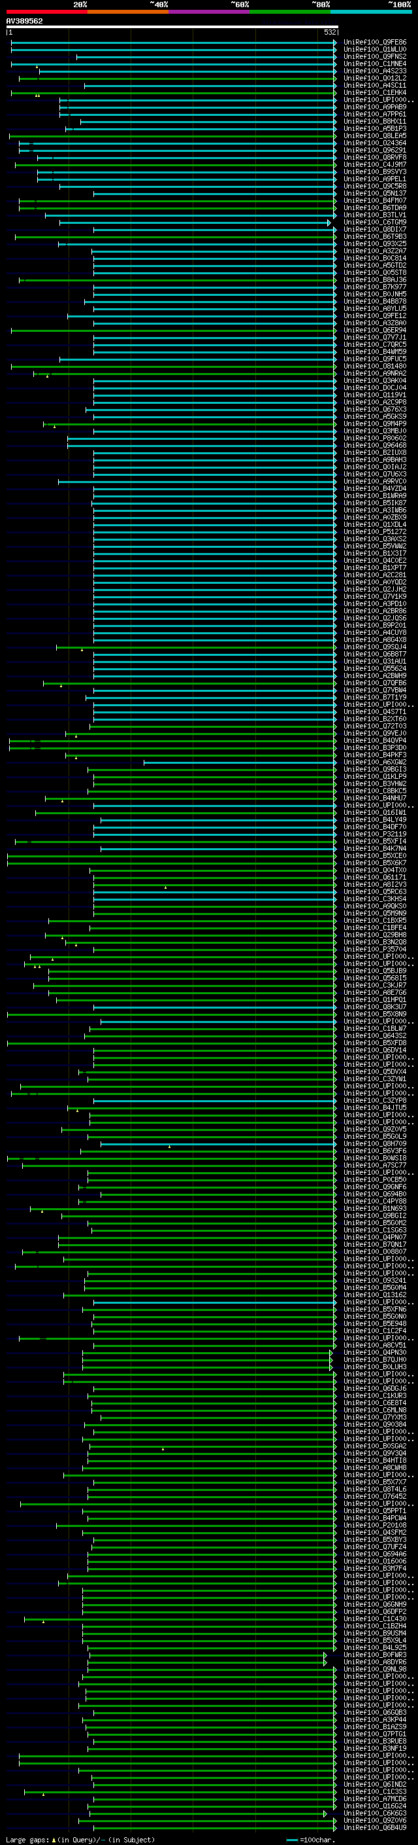418x1845 pixels.
Task: Click the UniRef100_B5X8N9 label
Action: [x=374, y=1014]
